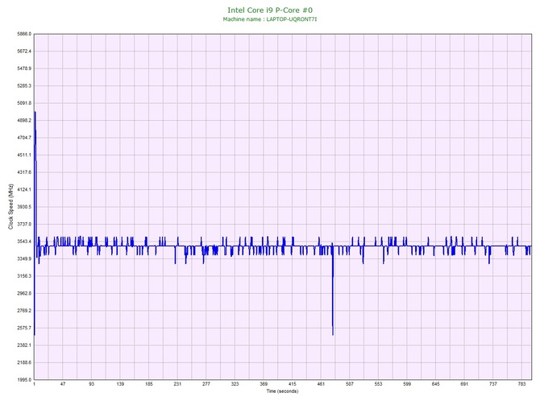Screen dimensions: 540x405
Task: Click the machine name label 'LAPTOP-UQRONT7I'
Action: (x=292, y=19)
